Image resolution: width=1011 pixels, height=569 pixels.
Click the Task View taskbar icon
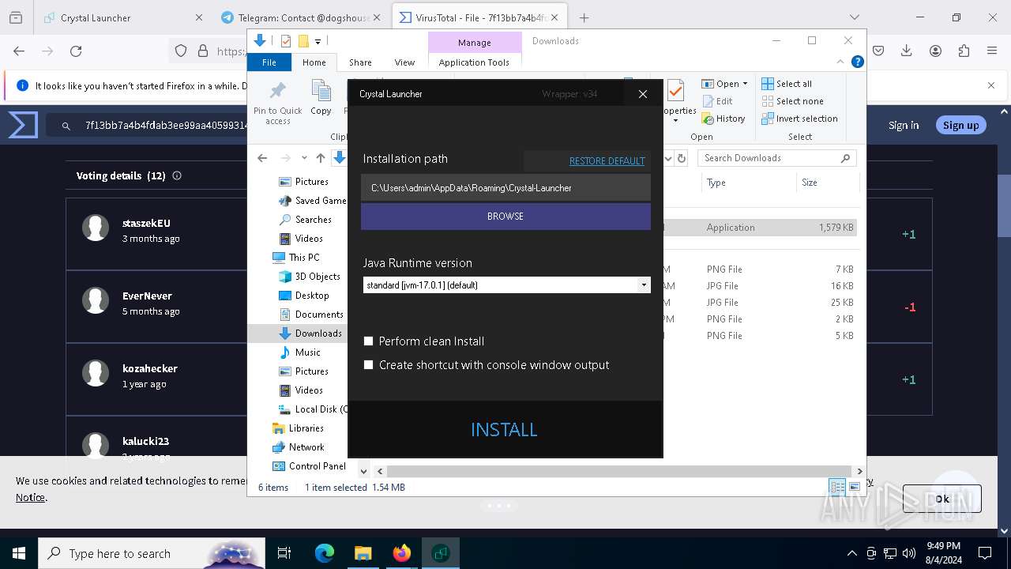click(284, 553)
